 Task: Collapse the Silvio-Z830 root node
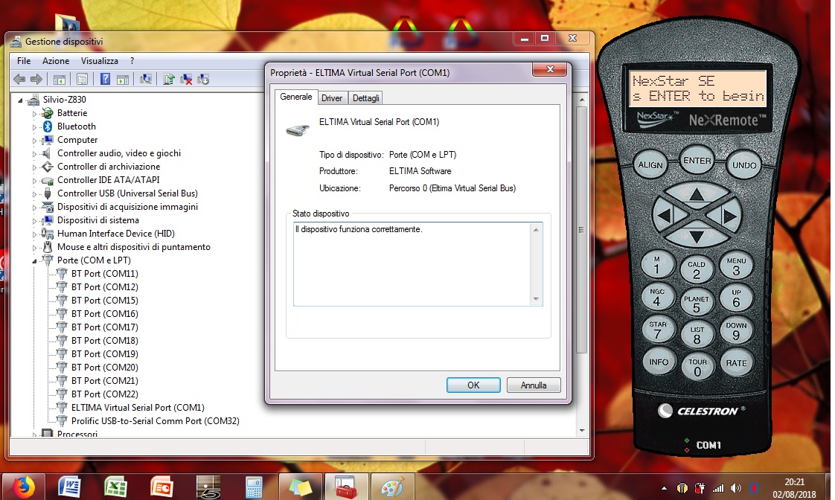(x=20, y=100)
